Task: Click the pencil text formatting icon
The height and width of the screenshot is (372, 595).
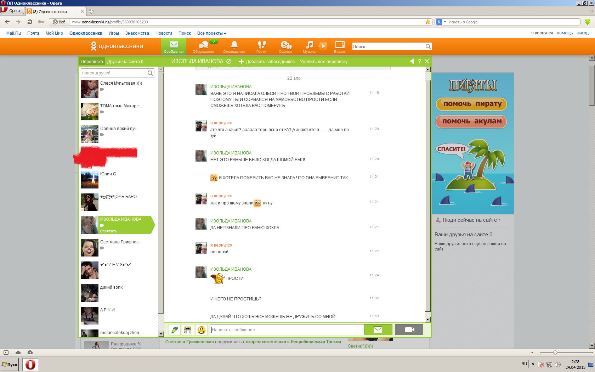Action: pos(174,330)
